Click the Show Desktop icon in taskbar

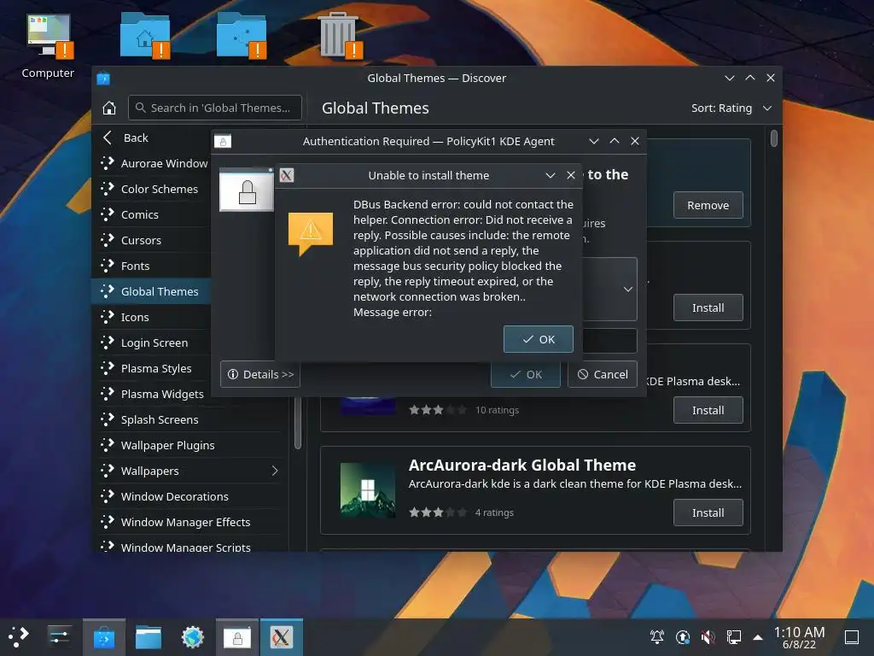point(852,636)
